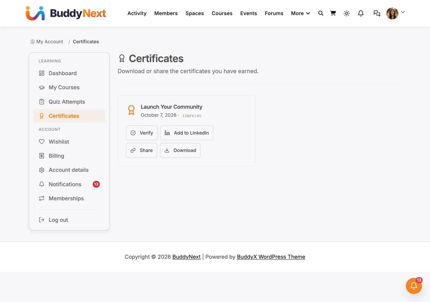Click Log out in sidebar
The height and width of the screenshot is (302, 430).
69,220
